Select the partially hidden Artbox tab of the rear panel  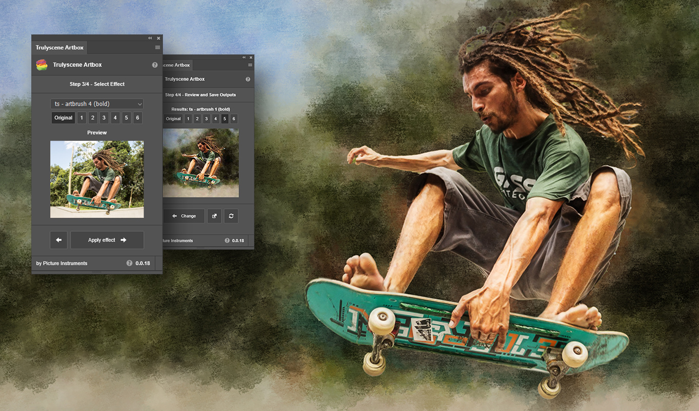click(x=177, y=65)
